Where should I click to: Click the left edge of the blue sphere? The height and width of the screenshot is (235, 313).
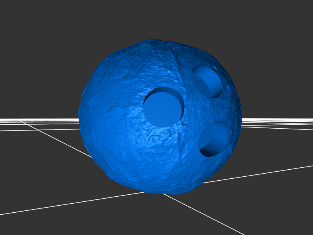81,117
